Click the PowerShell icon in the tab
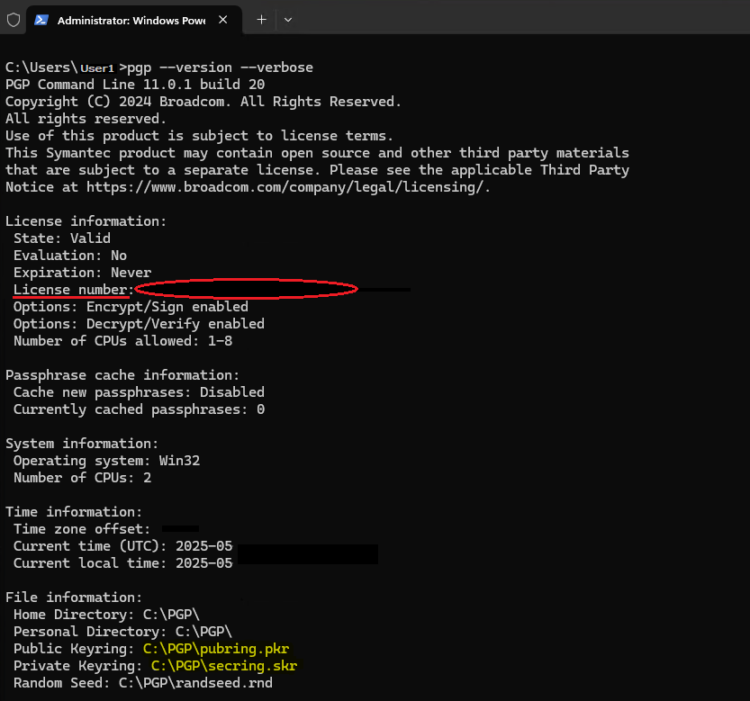This screenshot has height=701, width=750. (x=41, y=20)
